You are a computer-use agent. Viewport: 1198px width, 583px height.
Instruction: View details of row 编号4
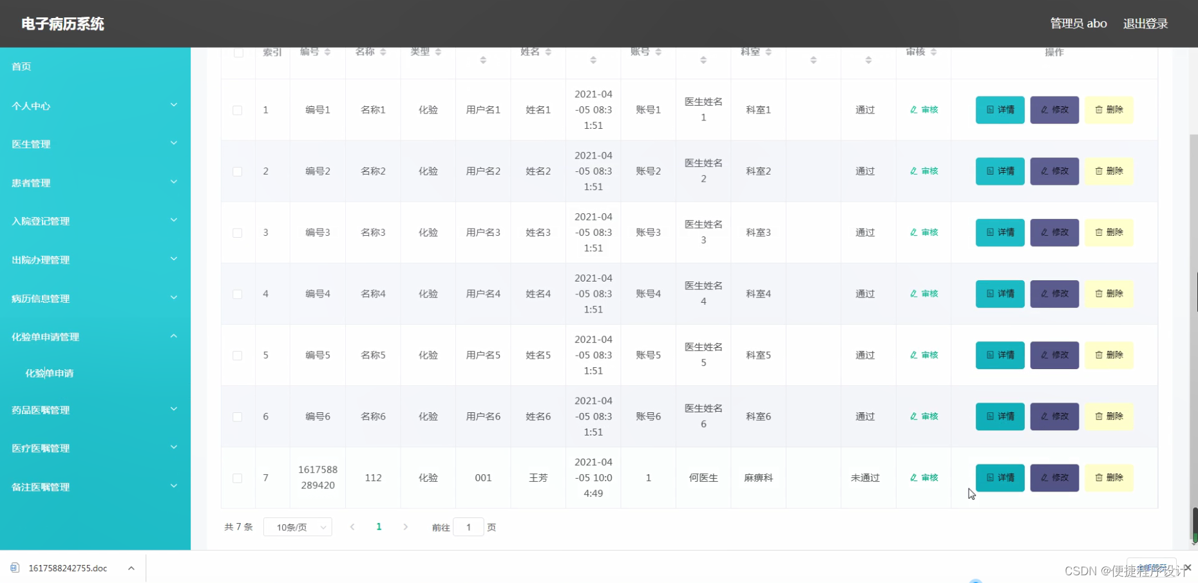1000,294
